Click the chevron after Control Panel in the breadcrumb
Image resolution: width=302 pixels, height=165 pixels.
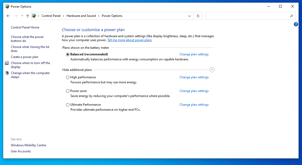click(63, 16)
